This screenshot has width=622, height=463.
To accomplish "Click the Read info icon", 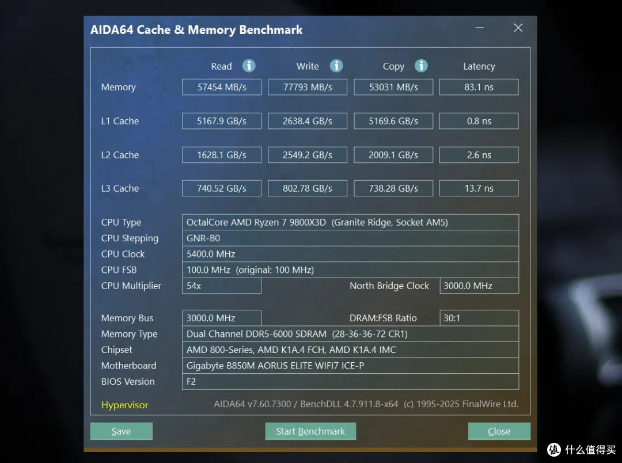I will [x=249, y=66].
